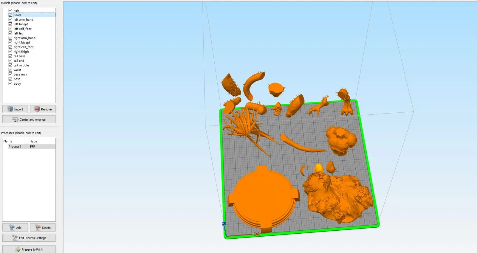Click the Add process icon button

tap(12, 227)
